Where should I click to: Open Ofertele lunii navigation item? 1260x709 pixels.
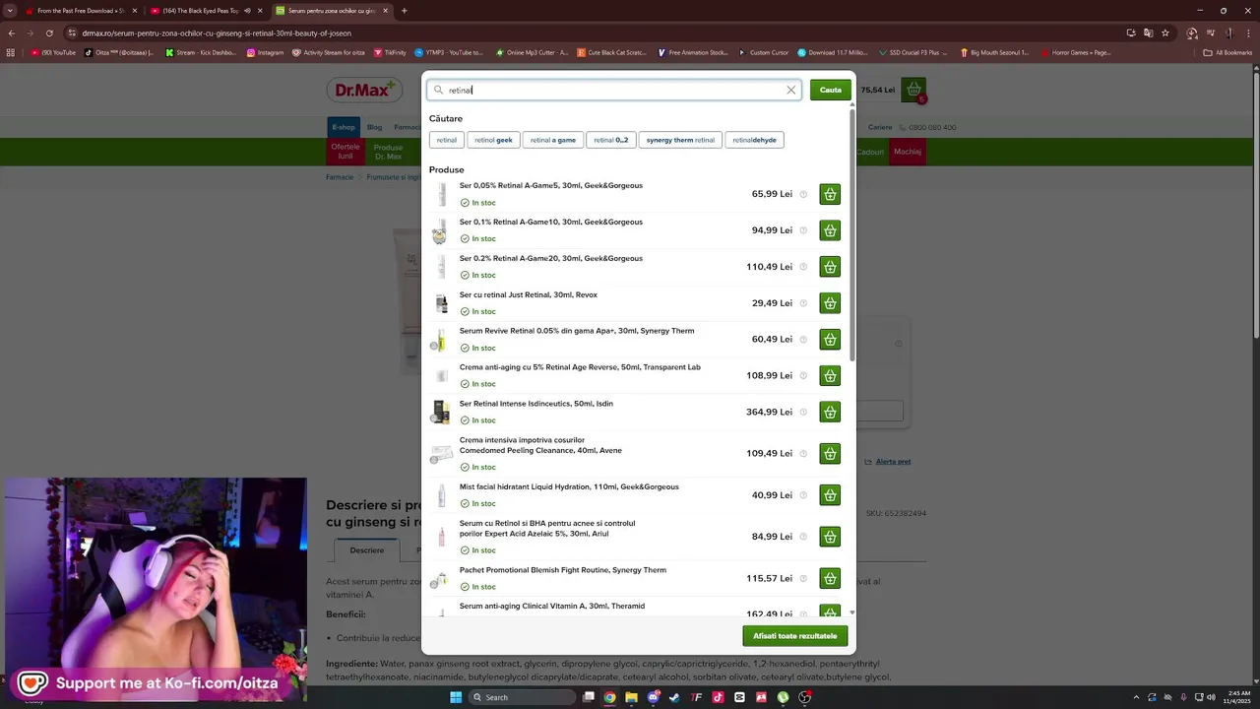(x=346, y=152)
